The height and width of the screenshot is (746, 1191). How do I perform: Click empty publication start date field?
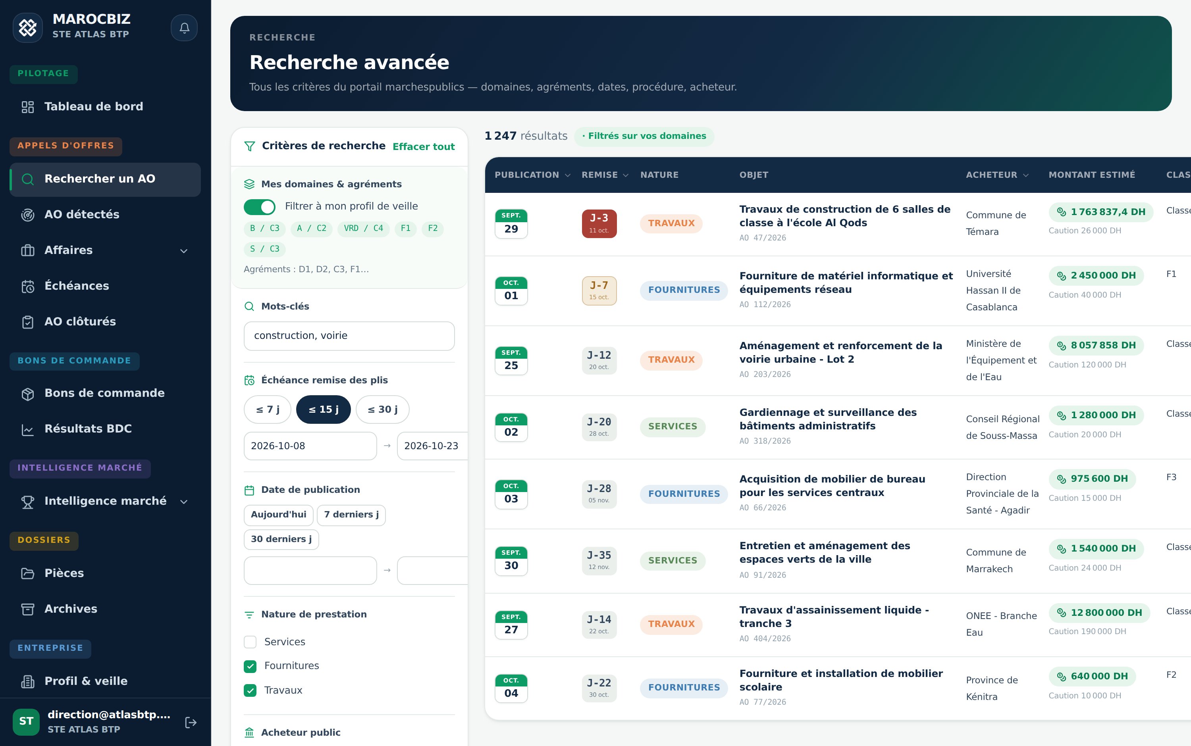click(310, 571)
